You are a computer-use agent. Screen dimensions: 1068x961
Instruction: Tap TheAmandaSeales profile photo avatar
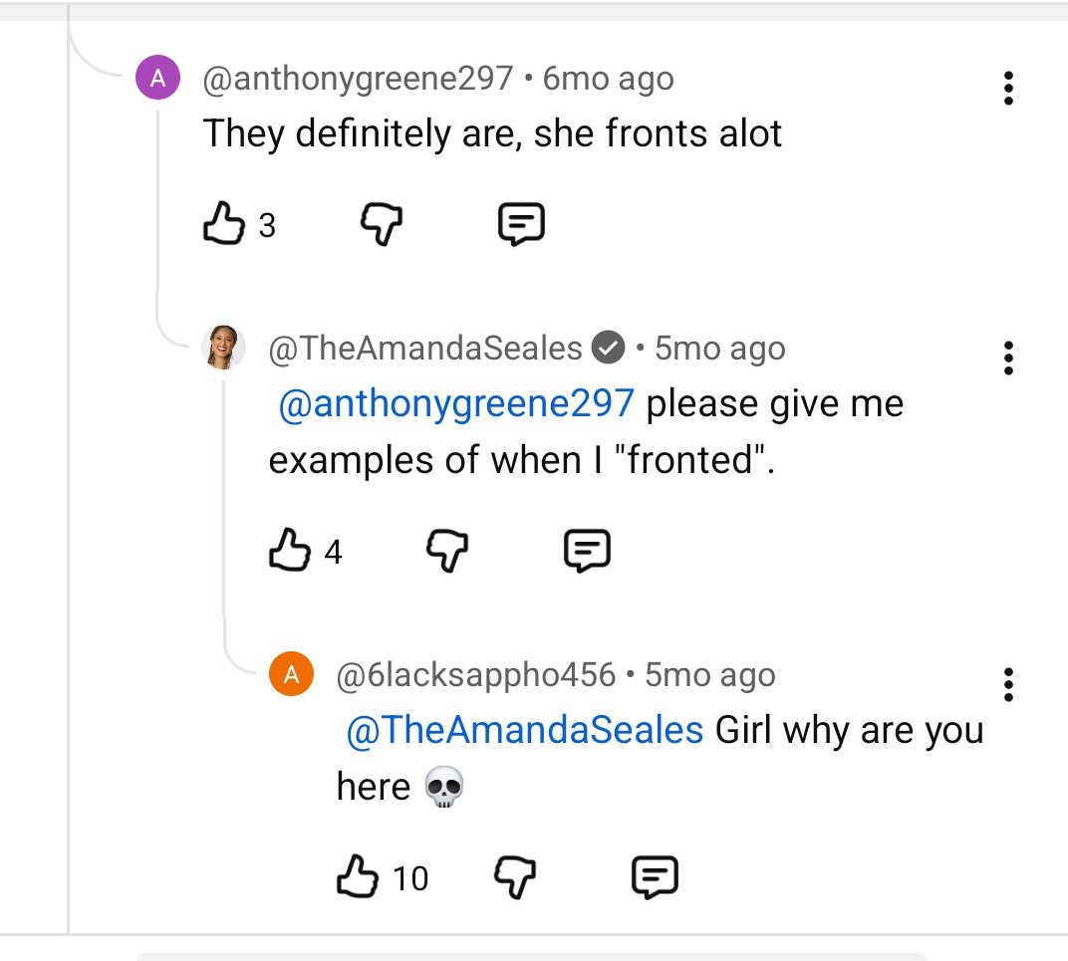point(224,348)
